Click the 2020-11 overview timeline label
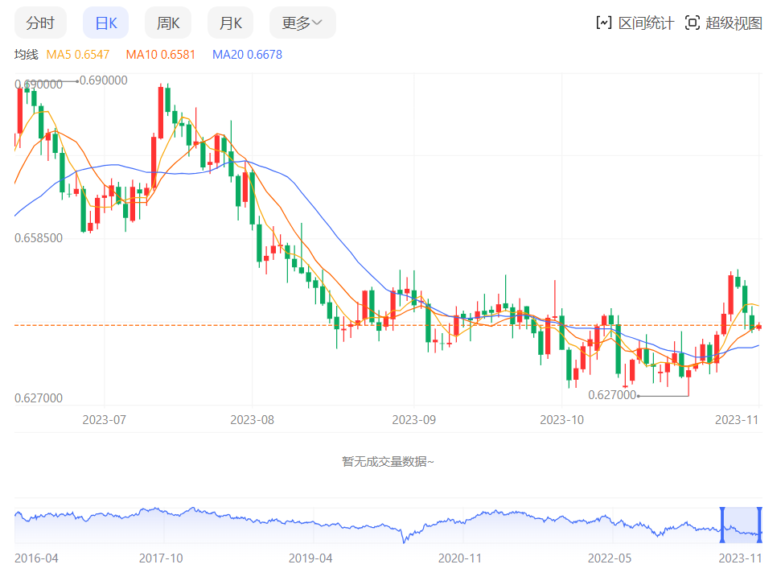The width and height of the screenshot is (781, 585). click(460, 558)
